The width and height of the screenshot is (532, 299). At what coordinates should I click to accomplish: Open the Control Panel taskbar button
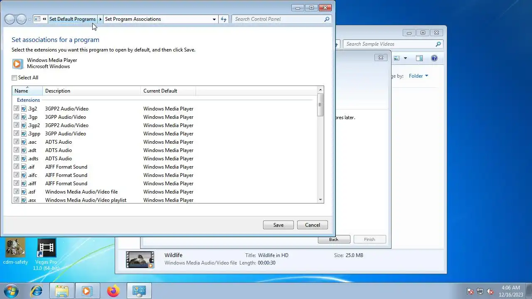click(x=139, y=291)
